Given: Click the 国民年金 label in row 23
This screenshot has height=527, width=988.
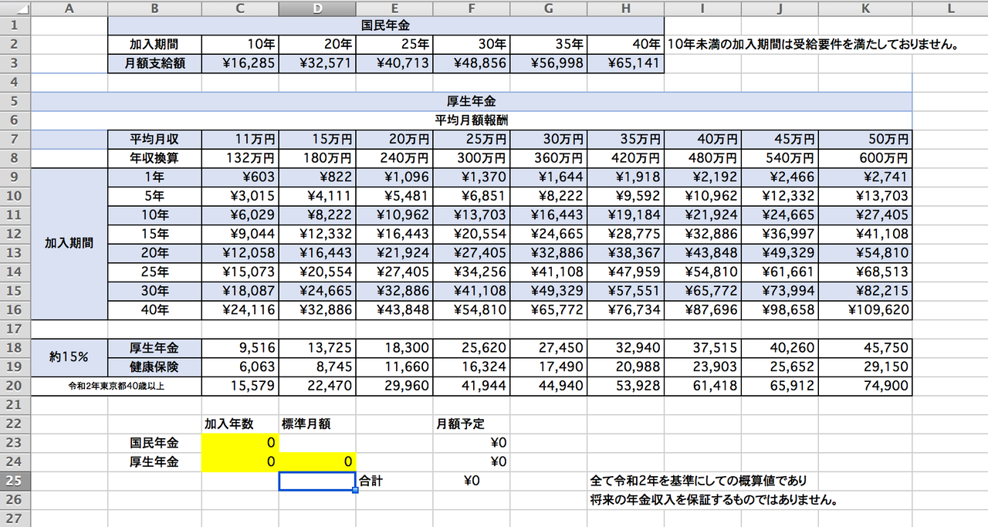Looking at the screenshot, I should pyautogui.click(x=155, y=443).
